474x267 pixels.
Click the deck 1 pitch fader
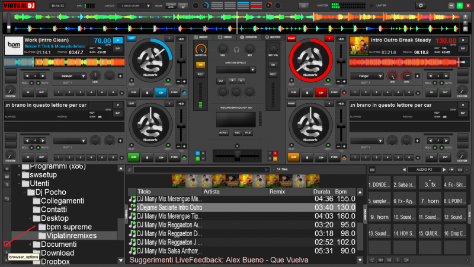pyautogui.click(x=181, y=61)
